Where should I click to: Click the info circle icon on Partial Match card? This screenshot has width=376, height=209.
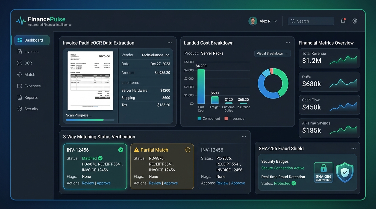click(x=188, y=150)
